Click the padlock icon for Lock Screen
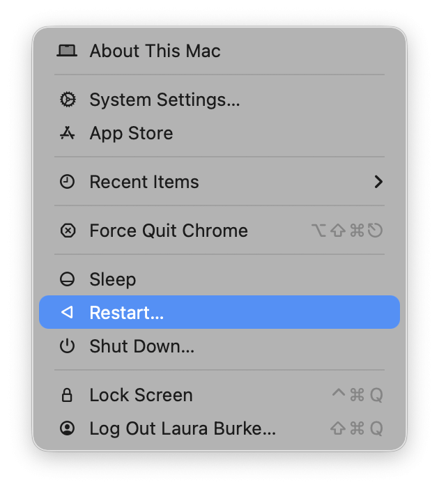The height and width of the screenshot is (489, 439). pos(67,395)
